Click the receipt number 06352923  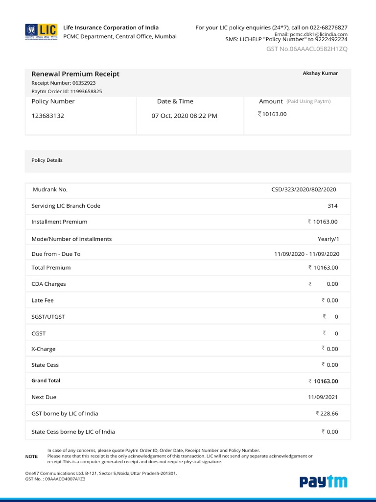point(84,83)
